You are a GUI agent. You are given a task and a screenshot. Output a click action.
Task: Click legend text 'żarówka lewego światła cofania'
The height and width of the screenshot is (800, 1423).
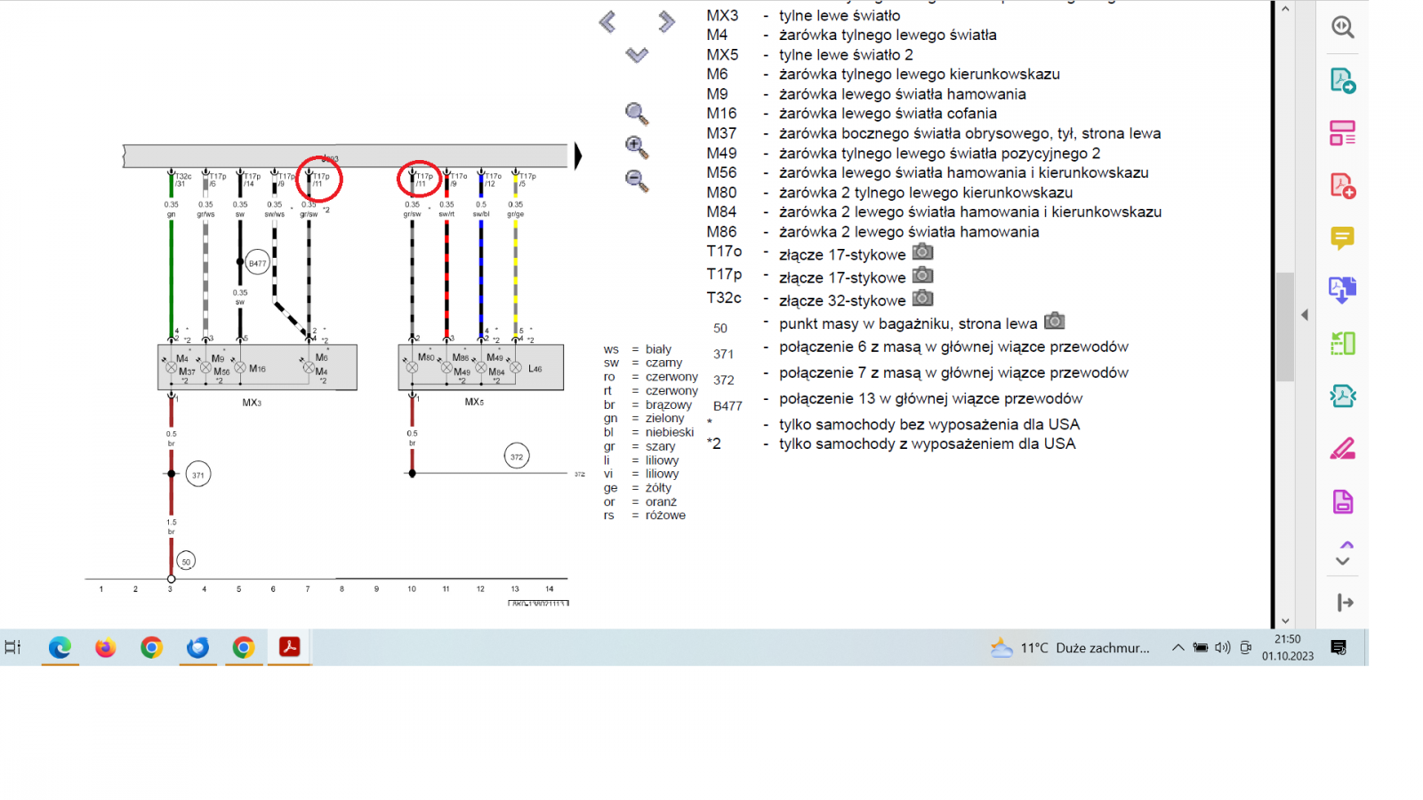pyautogui.click(x=888, y=114)
